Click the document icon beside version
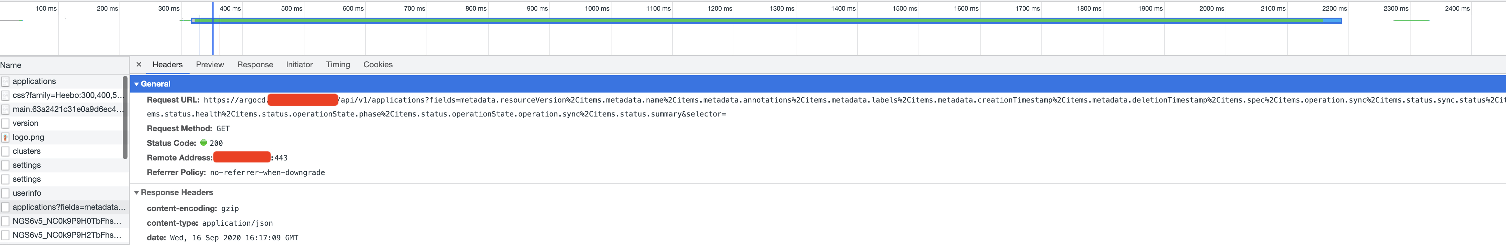Image resolution: width=1506 pixels, height=245 pixels. pos(5,123)
